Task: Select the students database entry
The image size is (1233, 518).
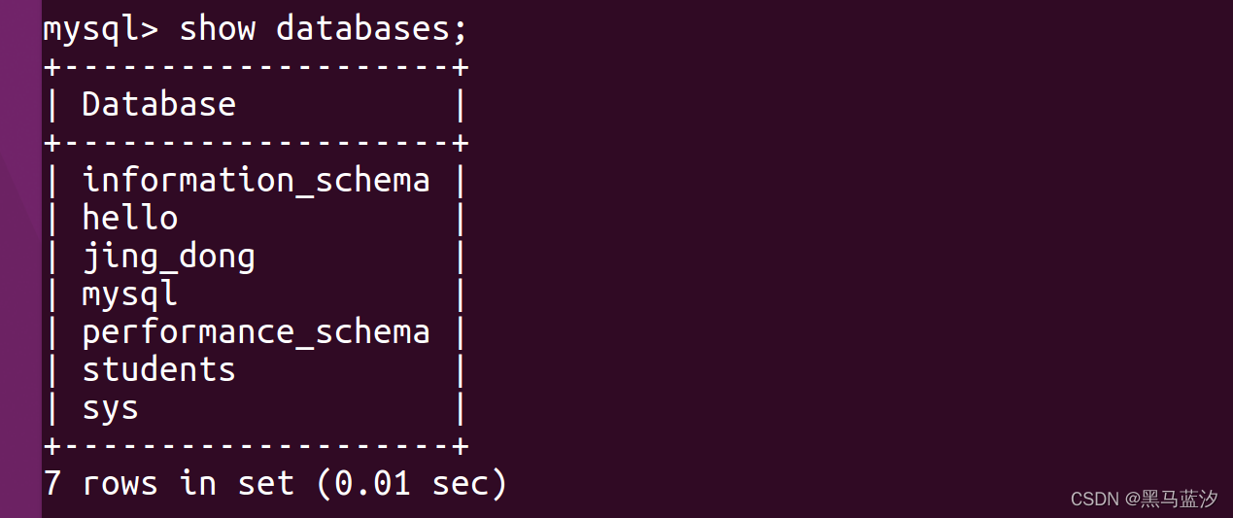Action: click(158, 370)
